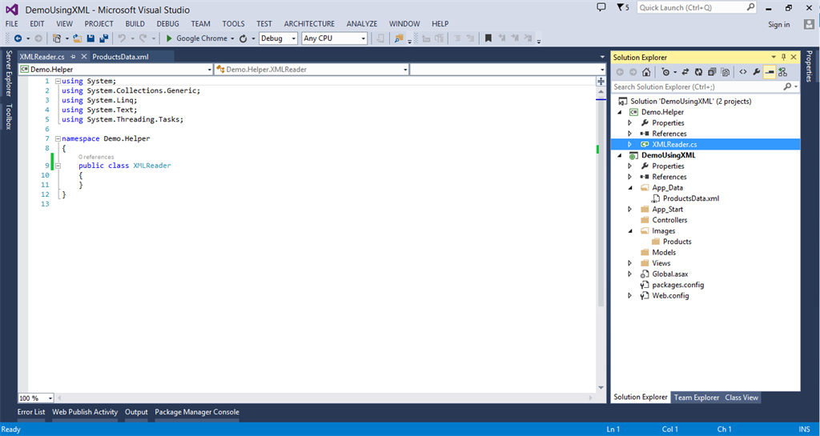Screen dimensions: 820x436
Task: Open the DEBUG menu
Action: click(x=168, y=23)
